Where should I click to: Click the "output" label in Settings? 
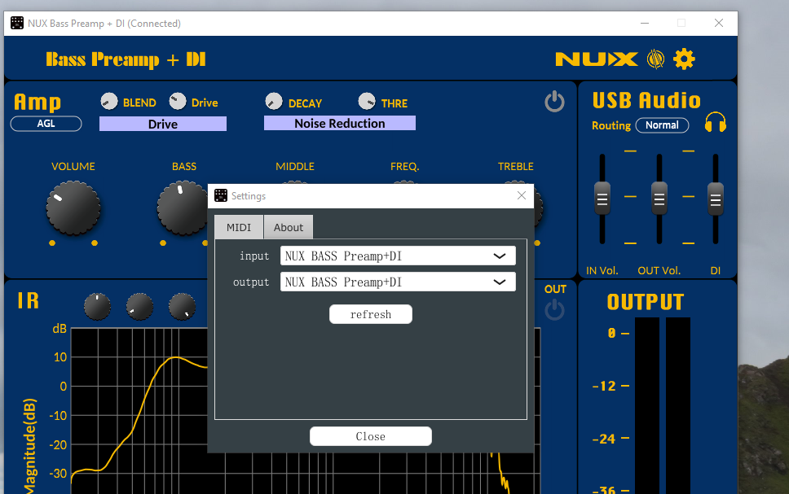[x=251, y=282]
